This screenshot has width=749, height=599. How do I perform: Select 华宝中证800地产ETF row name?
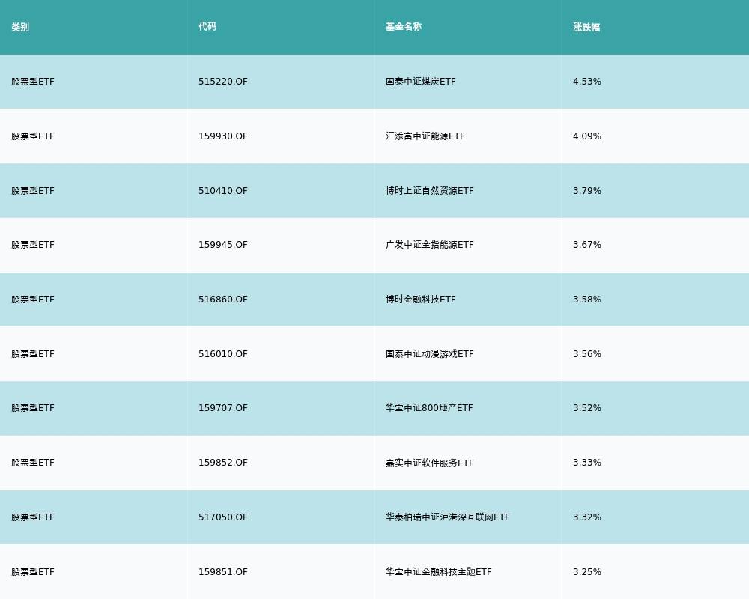429,408
